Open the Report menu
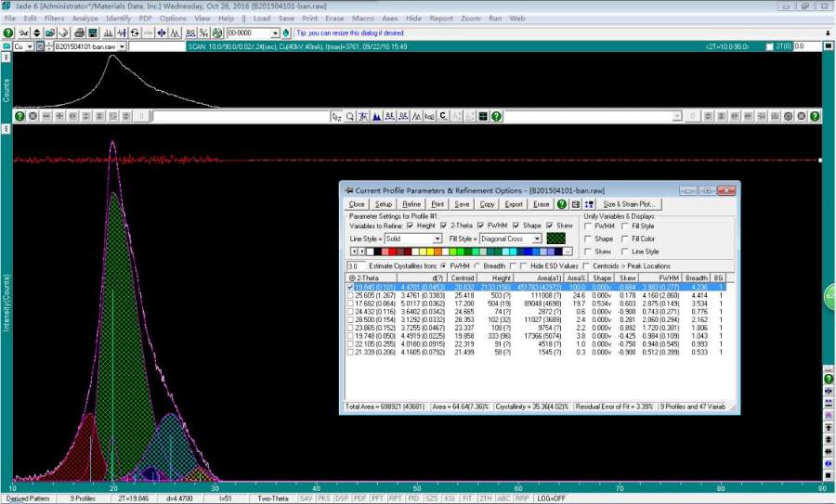The image size is (836, 504). click(x=441, y=19)
